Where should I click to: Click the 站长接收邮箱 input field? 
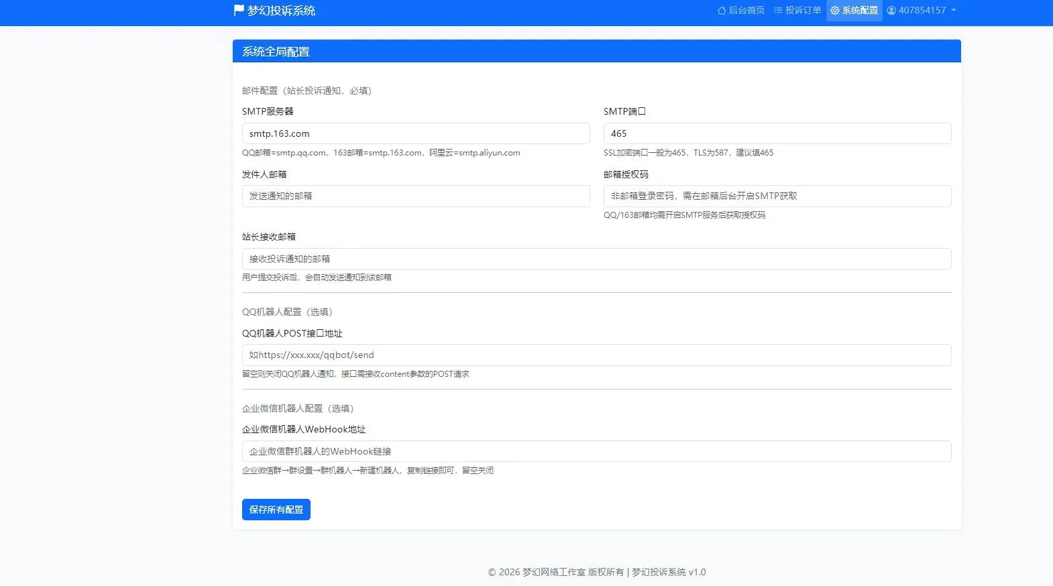pos(596,259)
